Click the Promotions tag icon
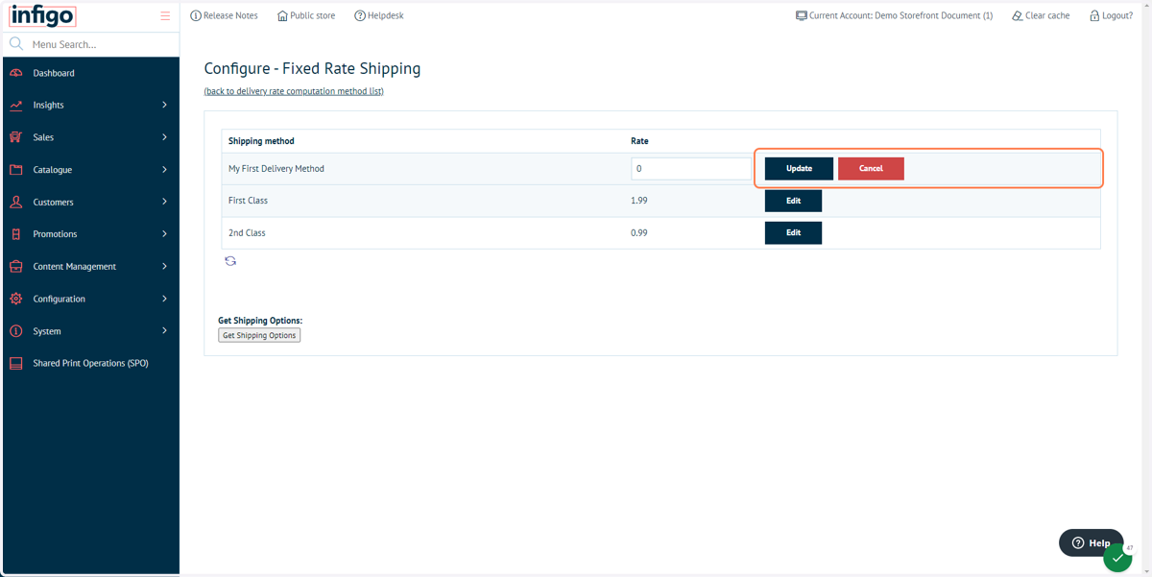The height and width of the screenshot is (577, 1152). point(16,234)
